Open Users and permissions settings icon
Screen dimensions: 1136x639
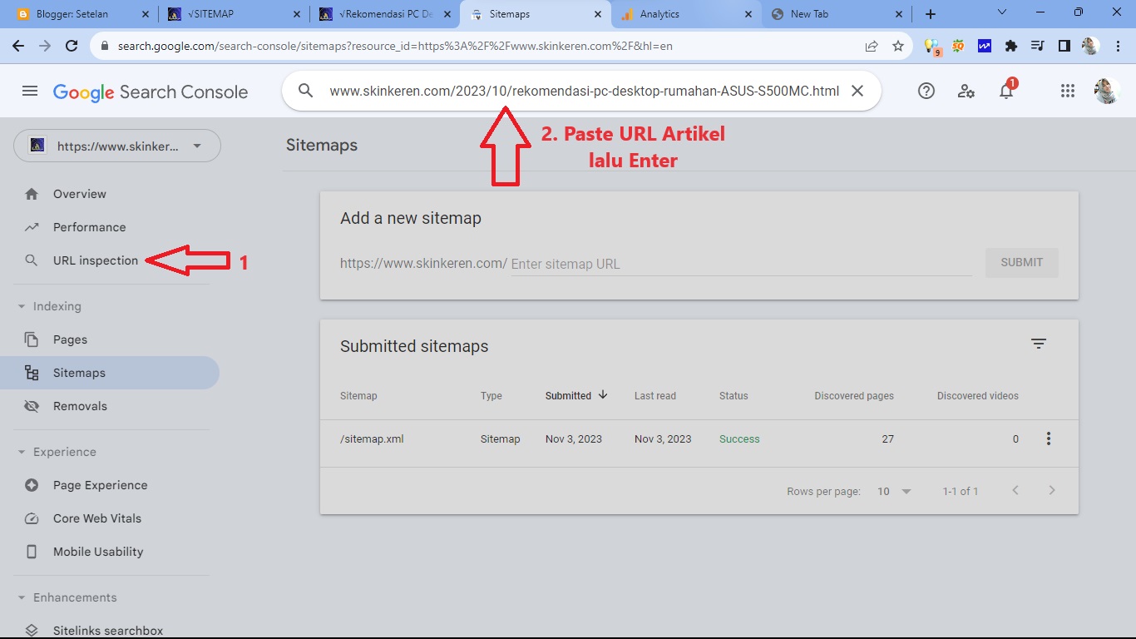pos(966,92)
